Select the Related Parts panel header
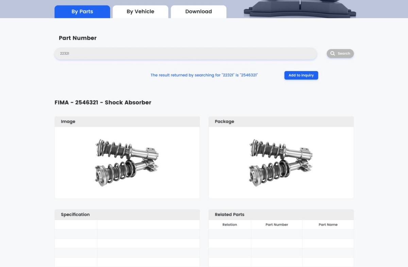Image resolution: width=408 pixels, height=267 pixels. 281,215
